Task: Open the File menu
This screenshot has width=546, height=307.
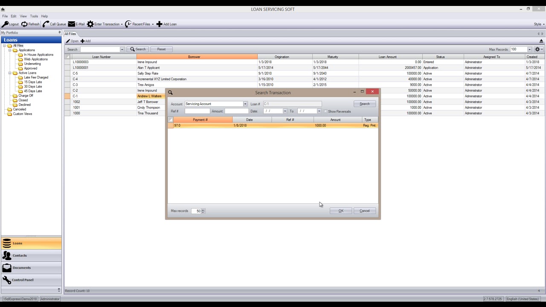Action: tap(5, 16)
